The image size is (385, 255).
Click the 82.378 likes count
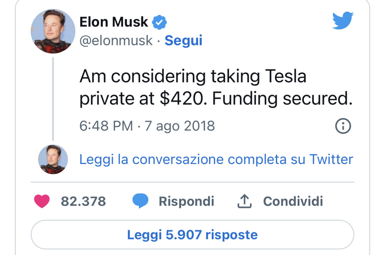tap(83, 202)
